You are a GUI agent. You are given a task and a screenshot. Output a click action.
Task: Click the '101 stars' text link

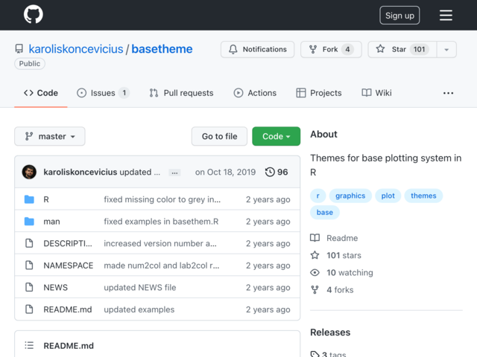coord(344,255)
